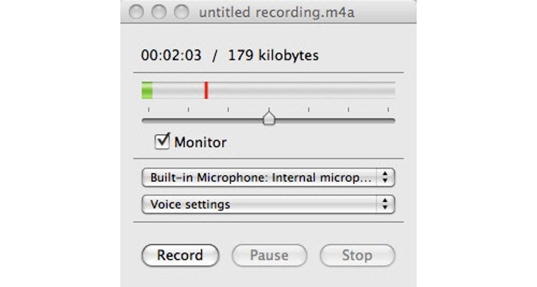Viewport: 537px width, 287px height.
Task: Uncheck the Monitor checkbox
Action: pos(162,142)
